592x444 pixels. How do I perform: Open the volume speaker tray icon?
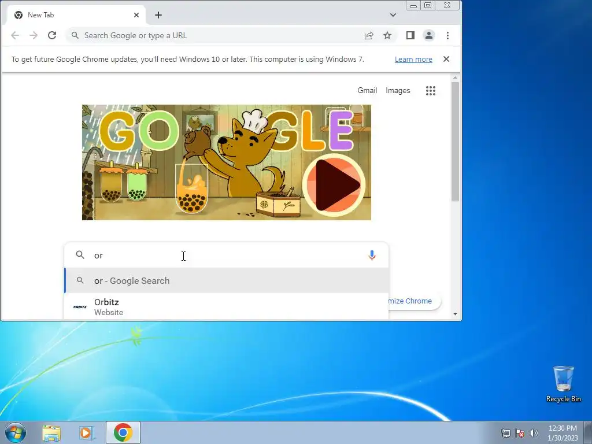point(534,432)
